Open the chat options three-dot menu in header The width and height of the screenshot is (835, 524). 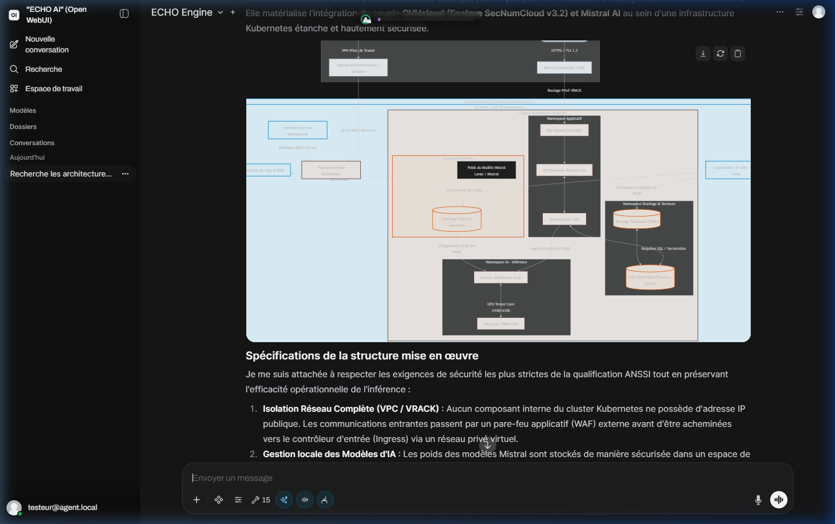click(x=780, y=12)
